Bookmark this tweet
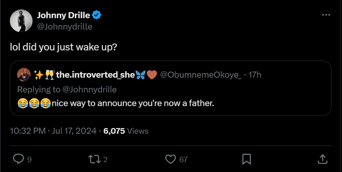The height and width of the screenshot is (172, 342). click(x=247, y=159)
